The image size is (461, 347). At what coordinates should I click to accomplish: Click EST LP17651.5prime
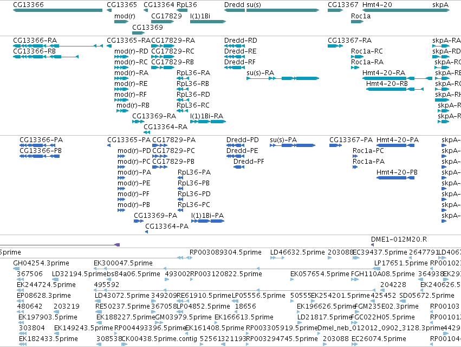click(x=377, y=269)
